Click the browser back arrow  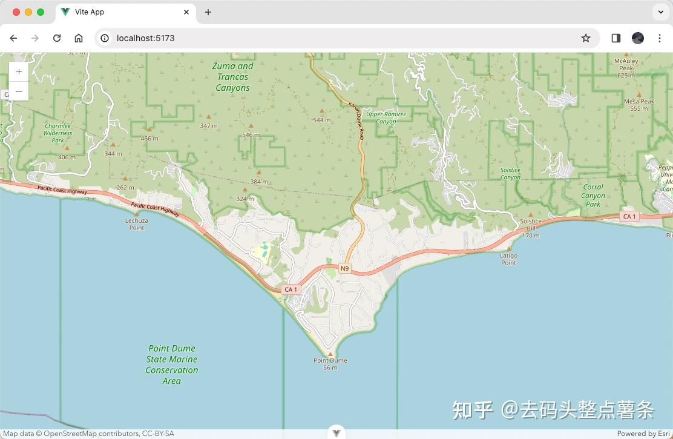(x=13, y=38)
